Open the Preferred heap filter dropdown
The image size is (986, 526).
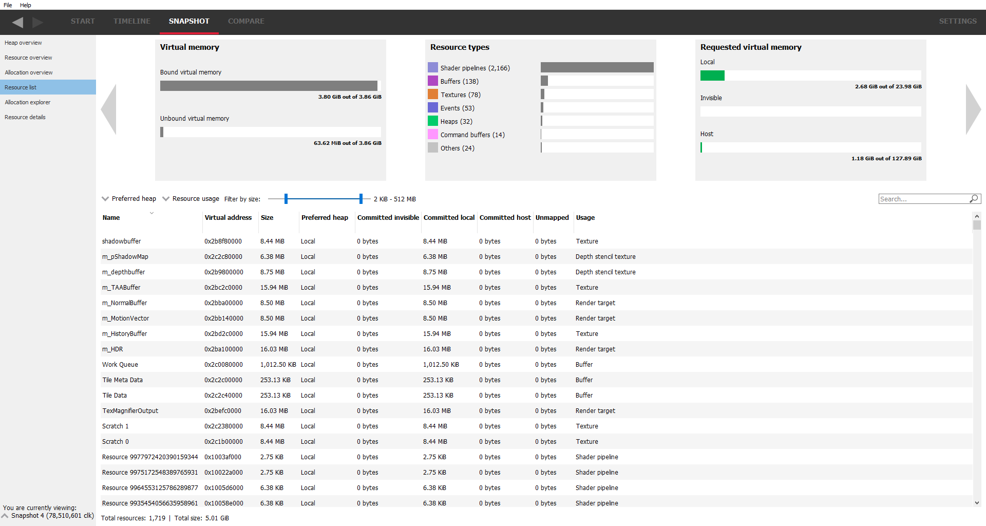[129, 199]
